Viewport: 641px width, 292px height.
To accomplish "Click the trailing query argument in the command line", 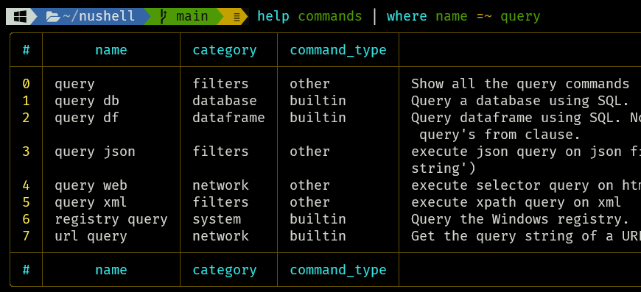I will 520,17.
